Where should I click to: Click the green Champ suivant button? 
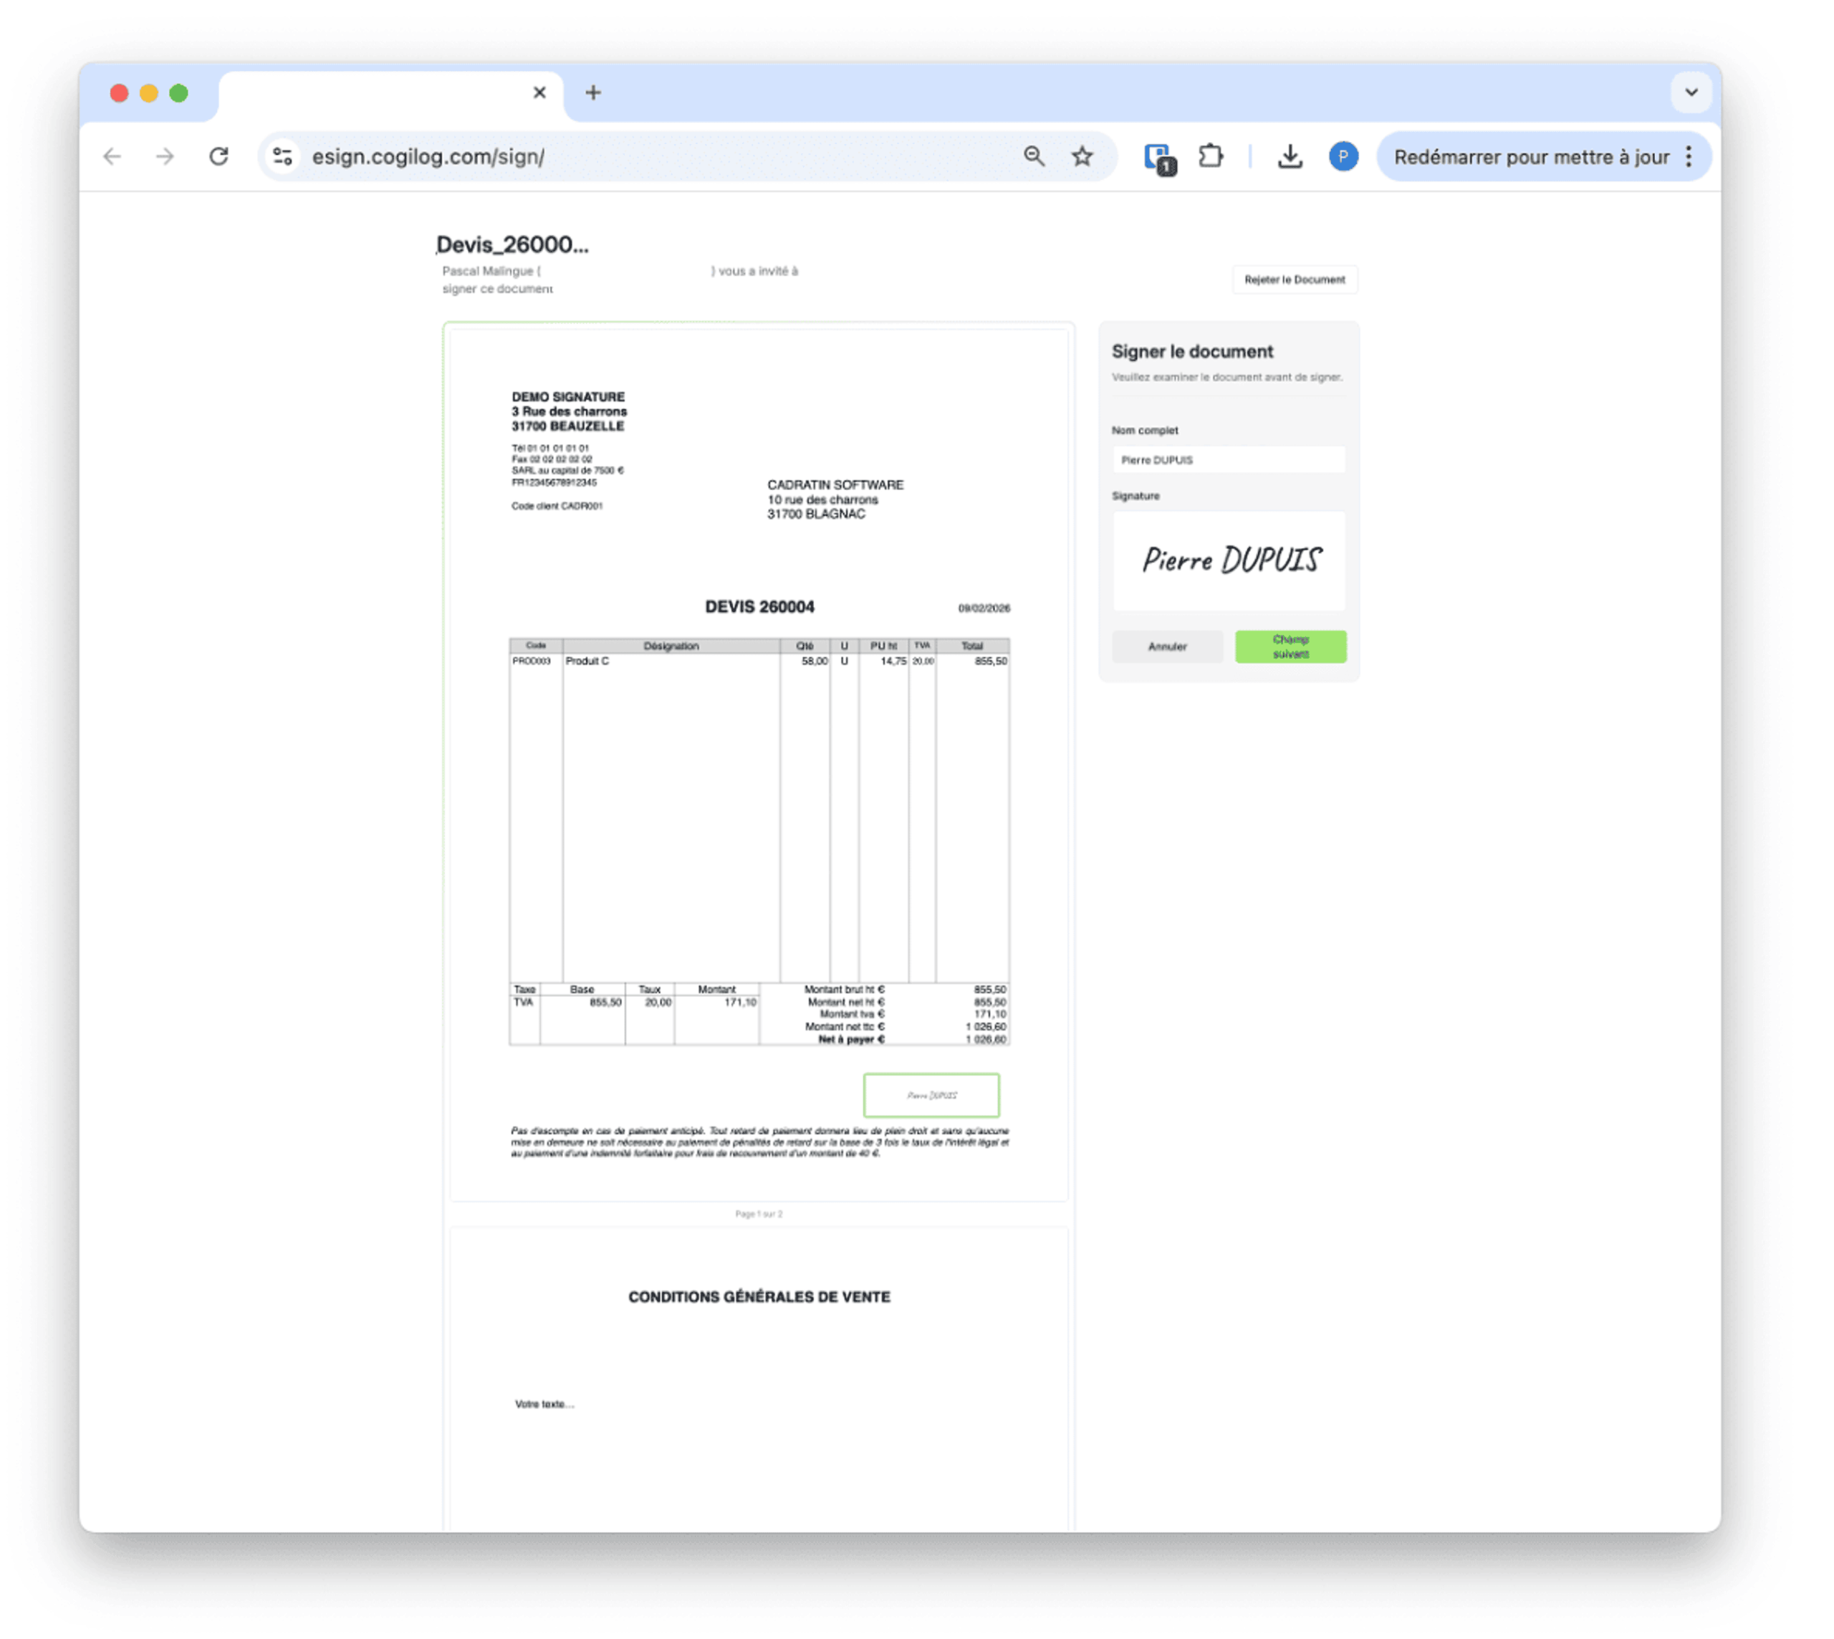tap(1290, 646)
